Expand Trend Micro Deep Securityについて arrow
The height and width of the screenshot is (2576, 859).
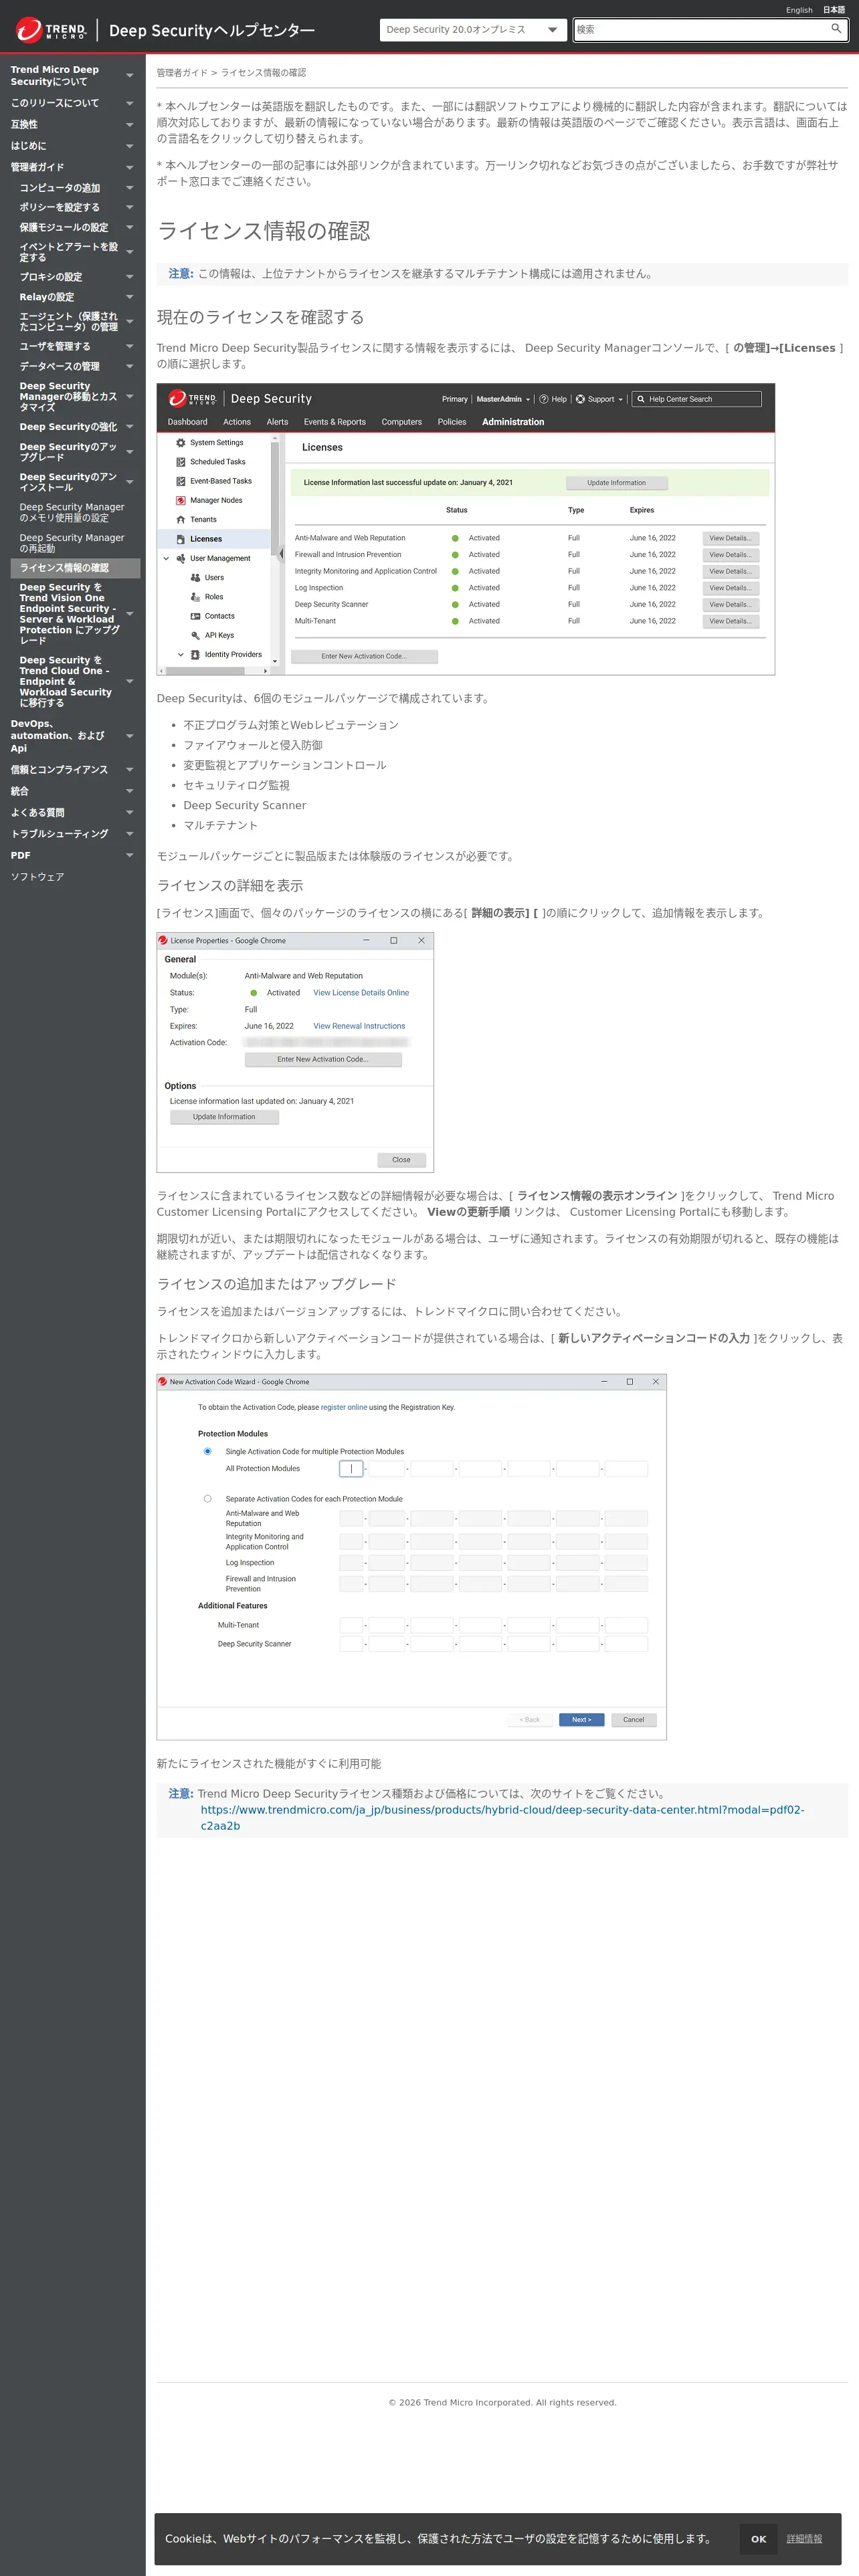coord(130,76)
